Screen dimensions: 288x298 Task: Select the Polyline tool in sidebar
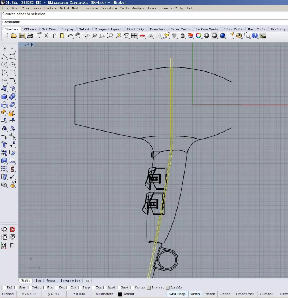(x=4, y=56)
